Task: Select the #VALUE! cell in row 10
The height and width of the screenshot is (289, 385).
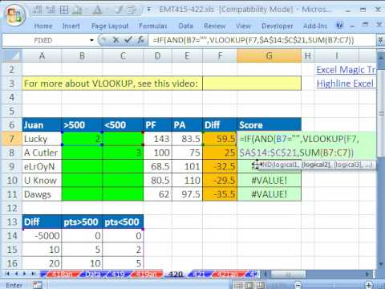Action: tap(269, 181)
